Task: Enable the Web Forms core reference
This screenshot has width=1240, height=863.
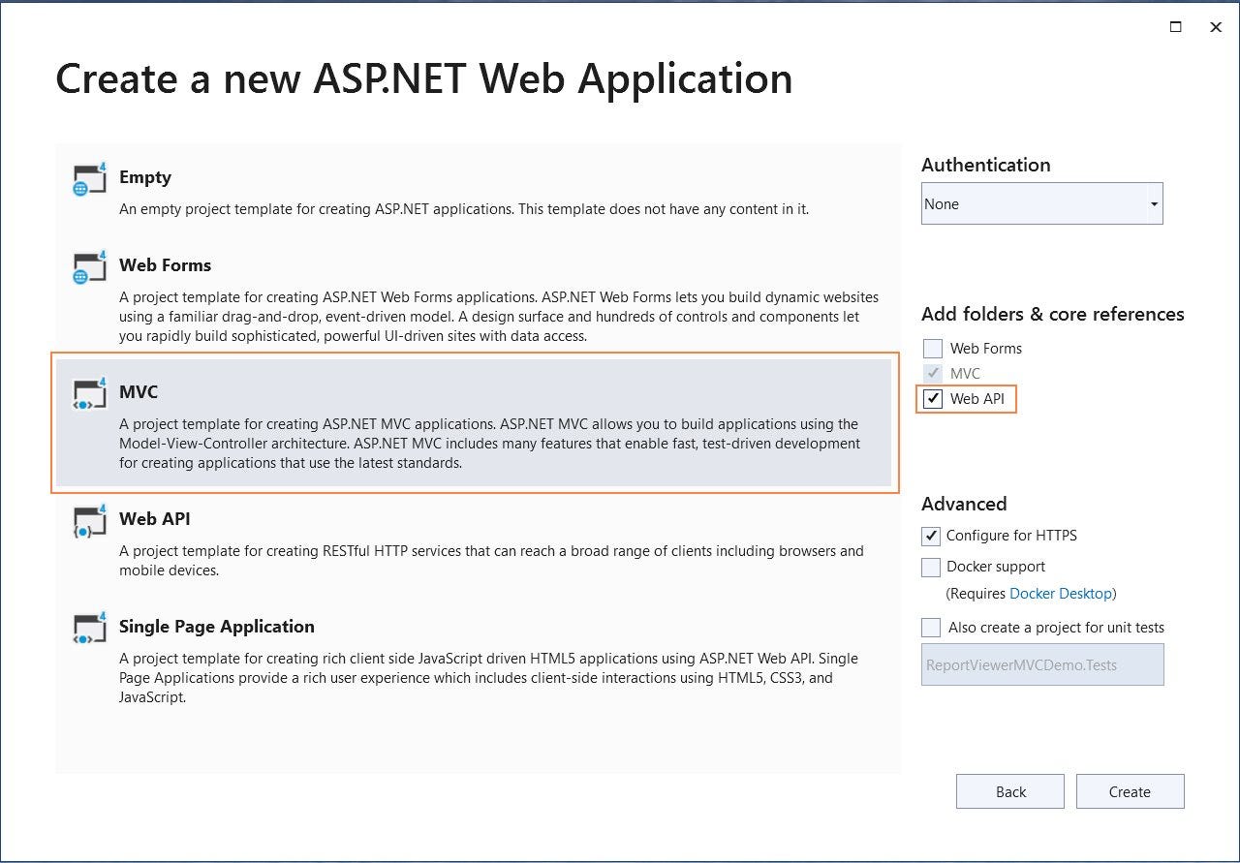Action: point(932,348)
